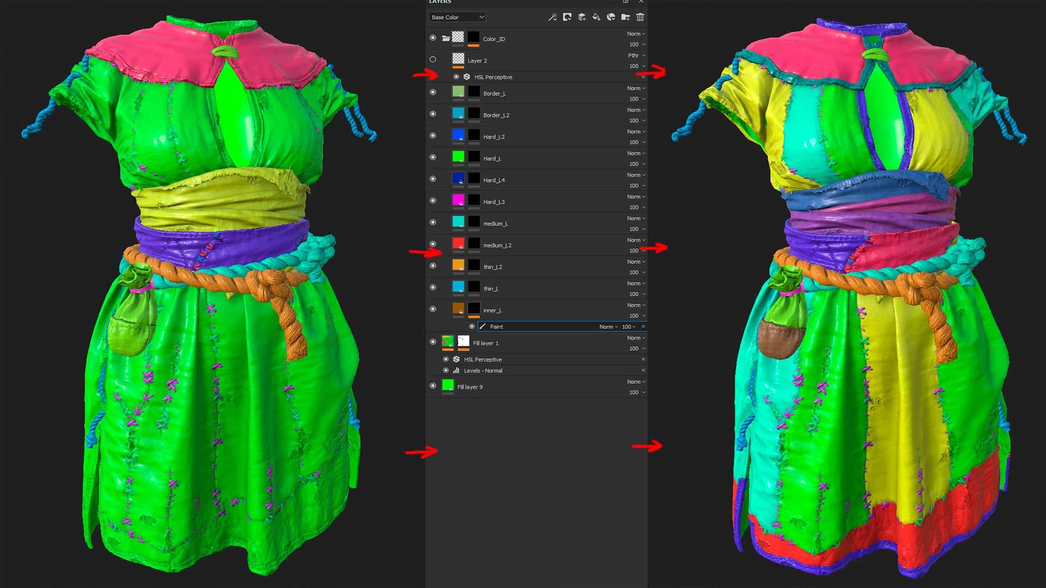Delete the layer with the trash icon

[x=640, y=17]
